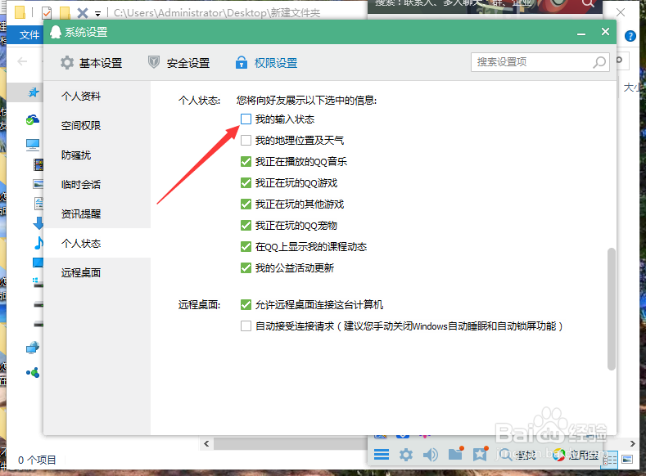Open Network icon in Explorer sidebar
Image resolution: width=646 pixels, height=476 pixels.
click(x=33, y=348)
